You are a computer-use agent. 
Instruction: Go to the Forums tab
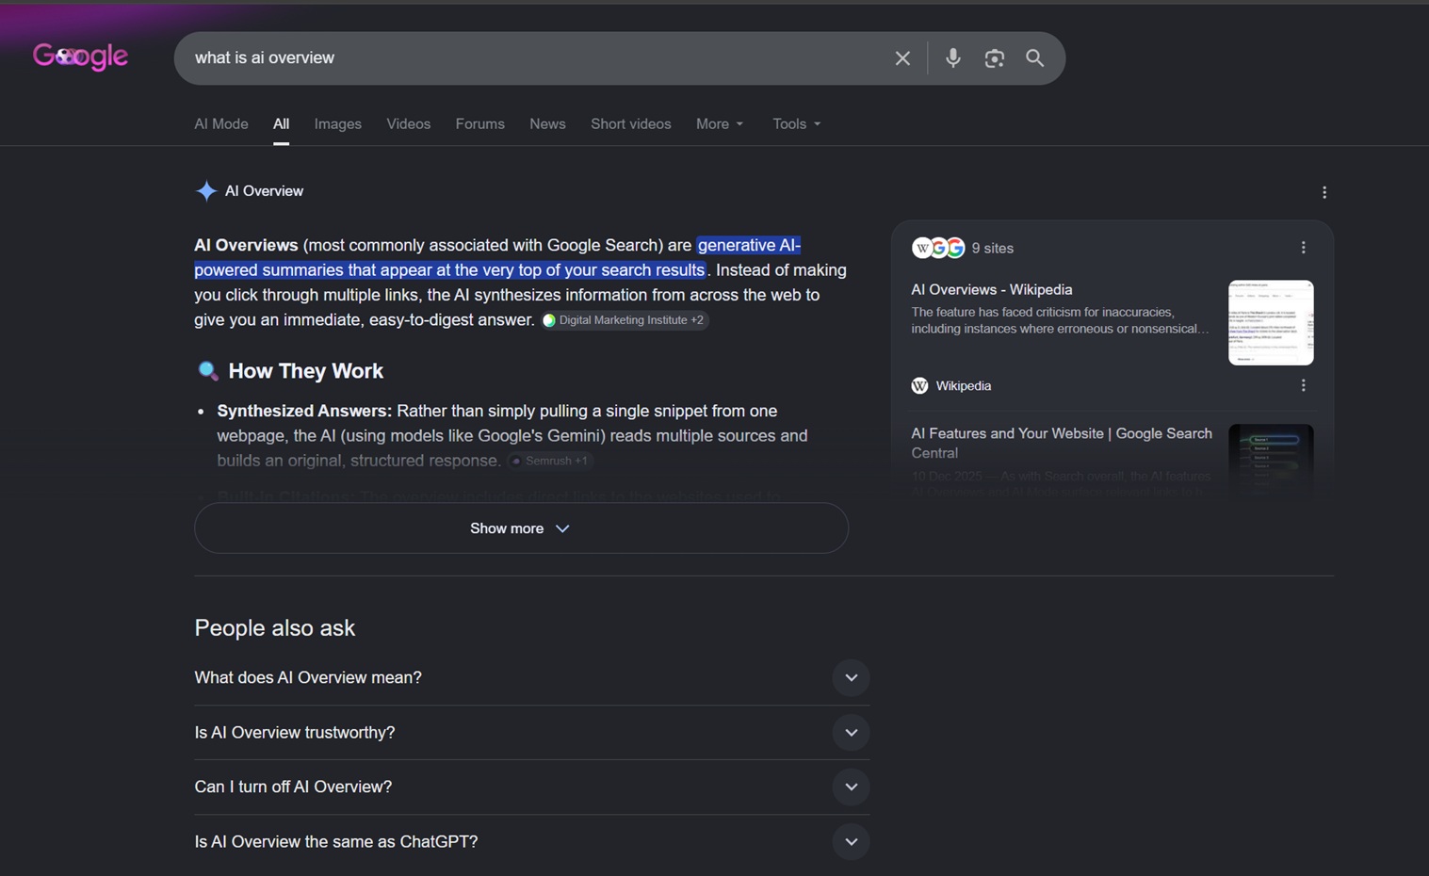(479, 124)
